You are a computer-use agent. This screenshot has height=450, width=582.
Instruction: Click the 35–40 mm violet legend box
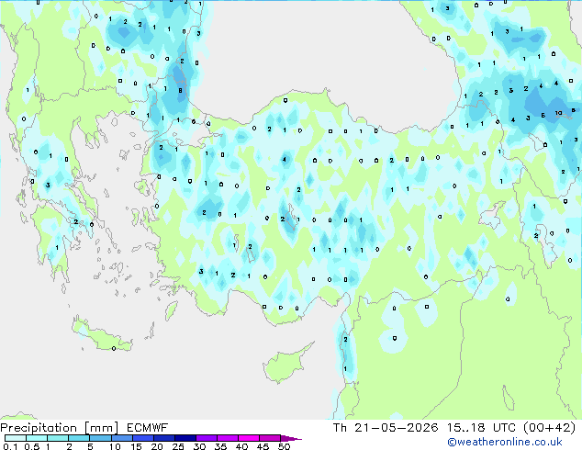(227, 438)
